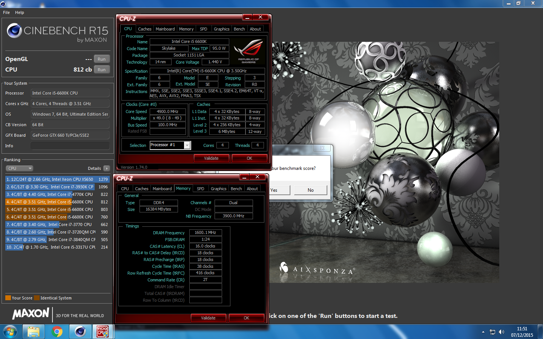
Task: Select ranking row i5-6600K score 803
Action: click(x=57, y=209)
